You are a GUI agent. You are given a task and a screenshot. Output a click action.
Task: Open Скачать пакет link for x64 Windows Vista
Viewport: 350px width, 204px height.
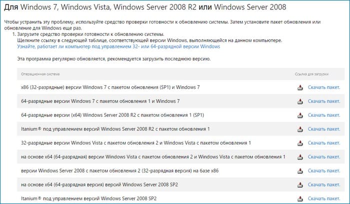(324, 157)
